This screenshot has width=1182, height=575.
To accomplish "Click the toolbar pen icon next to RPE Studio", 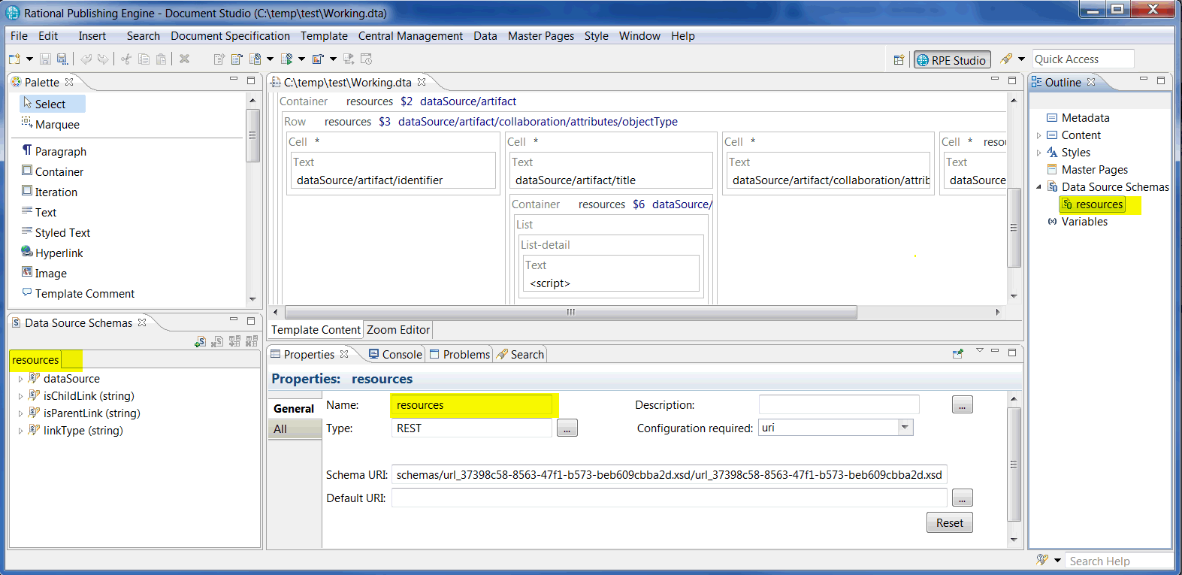I will (x=1007, y=59).
